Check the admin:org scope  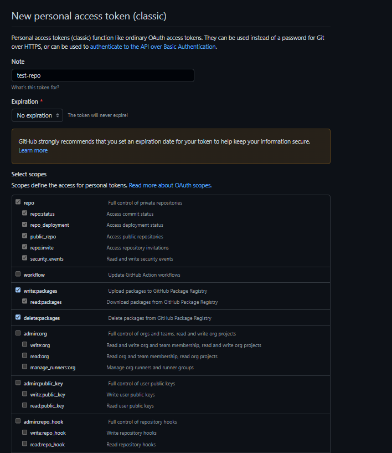tap(18, 333)
